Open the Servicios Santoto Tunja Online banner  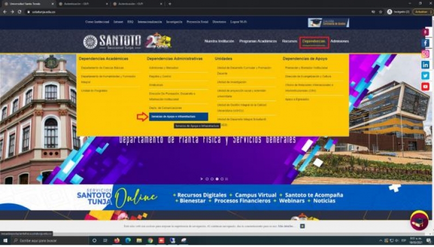(x=217, y=198)
